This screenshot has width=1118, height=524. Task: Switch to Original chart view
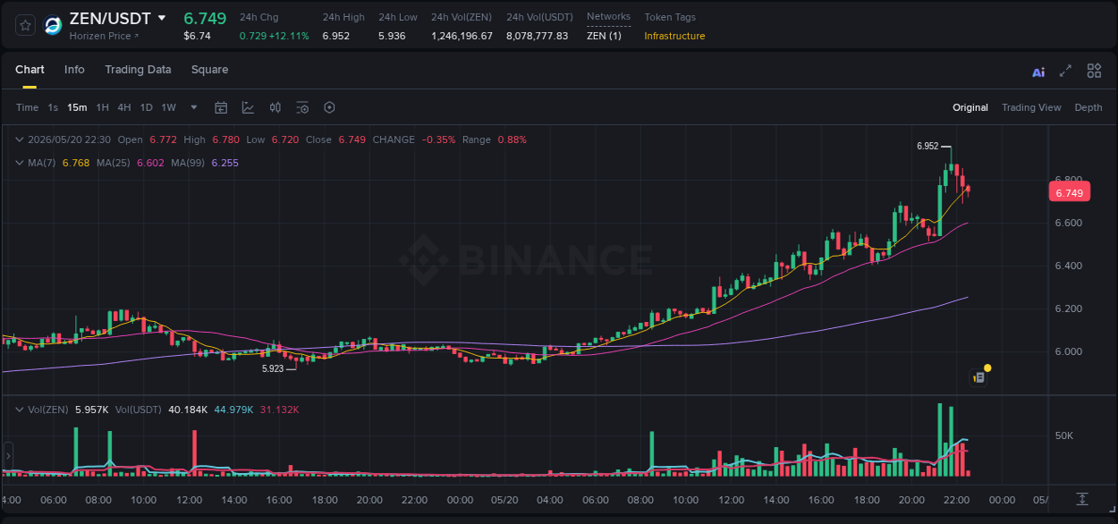click(x=970, y=107)
